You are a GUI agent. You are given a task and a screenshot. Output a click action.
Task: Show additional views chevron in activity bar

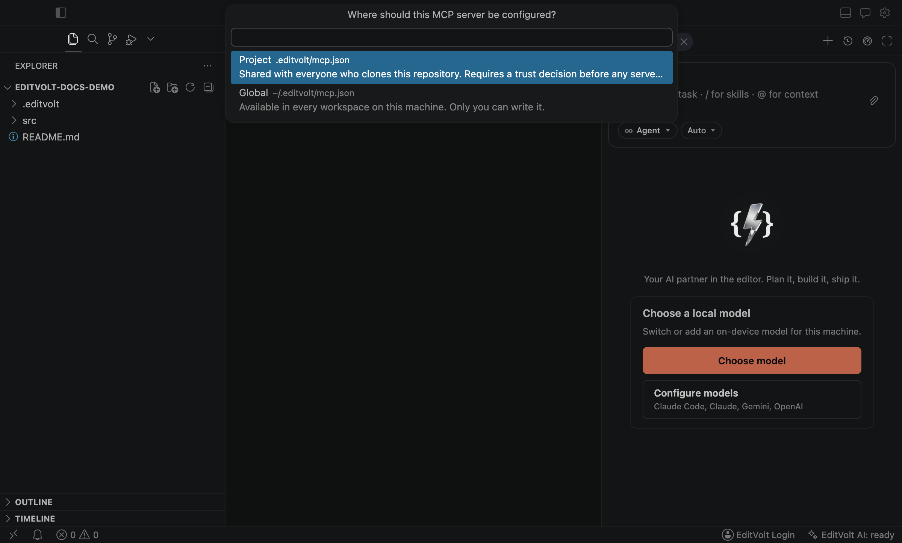tap(151, 39)
